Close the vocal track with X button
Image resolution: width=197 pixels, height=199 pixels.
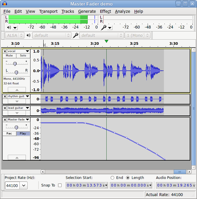click(5, 51)
